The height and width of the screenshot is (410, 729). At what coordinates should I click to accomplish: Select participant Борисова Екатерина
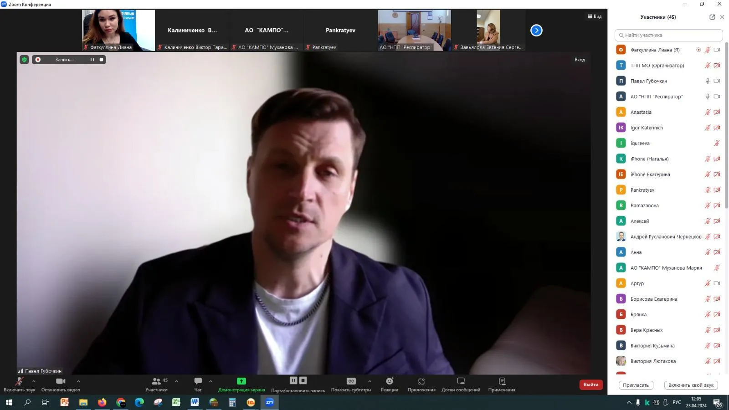668,299
